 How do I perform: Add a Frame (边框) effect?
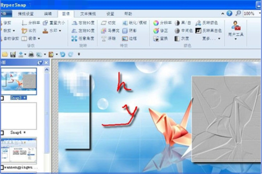[x=130, y=39]
